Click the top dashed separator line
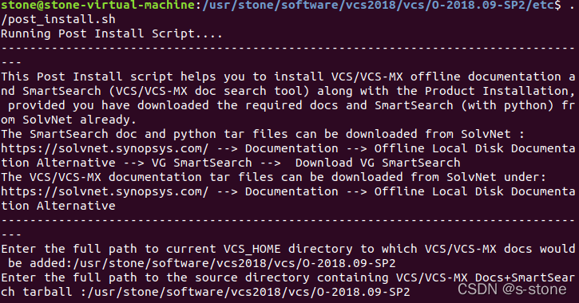This screenshot has height=303, width=579. [x=288, y=49]
